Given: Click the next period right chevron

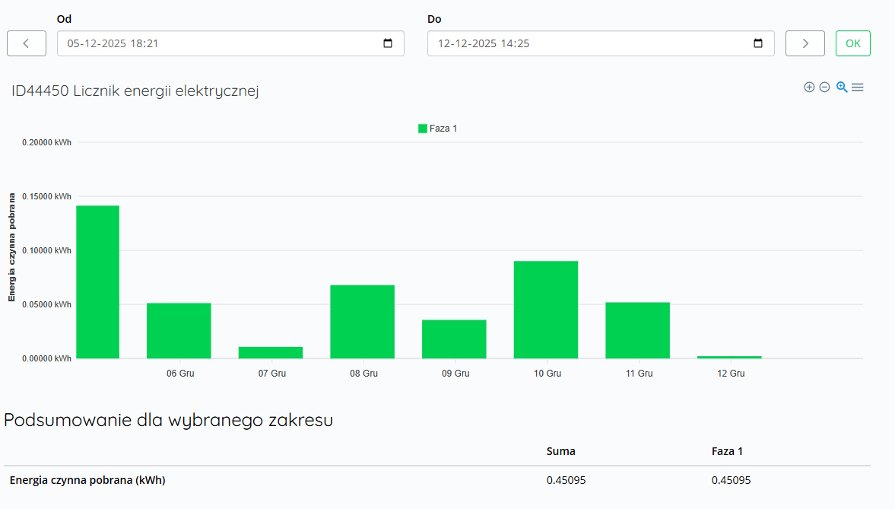Looking at the screenshot, I should (805, 43).
